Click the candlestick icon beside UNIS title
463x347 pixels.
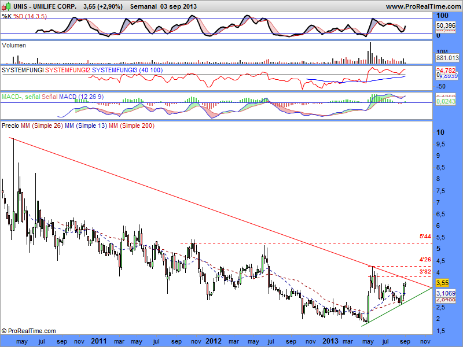click(6, 6)
